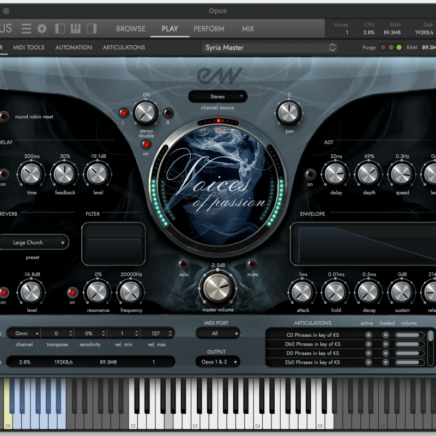436x436 pixels.
Task: Enable the ADT on button
Action: (x=310, y=174)
